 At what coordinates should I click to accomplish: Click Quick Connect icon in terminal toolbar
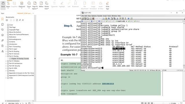tap(85, 18)
